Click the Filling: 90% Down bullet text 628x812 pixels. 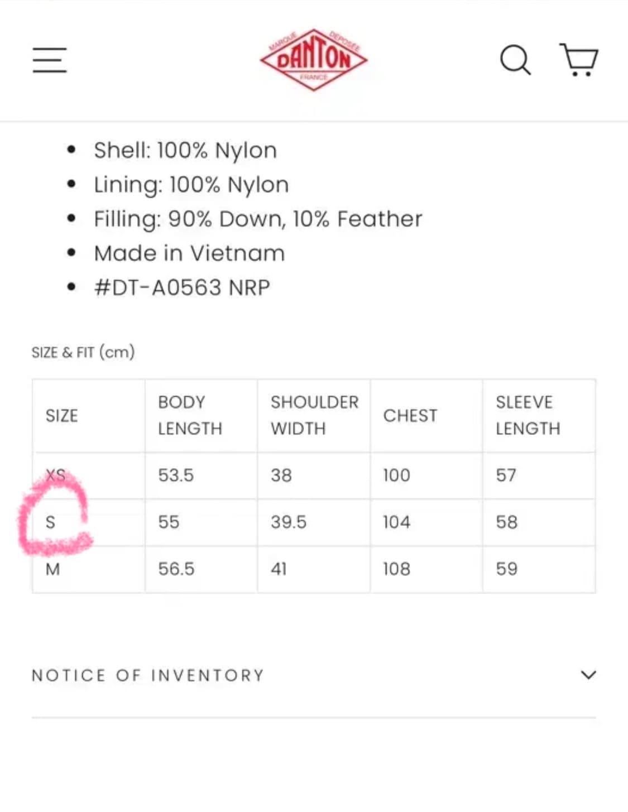[258, 219]
